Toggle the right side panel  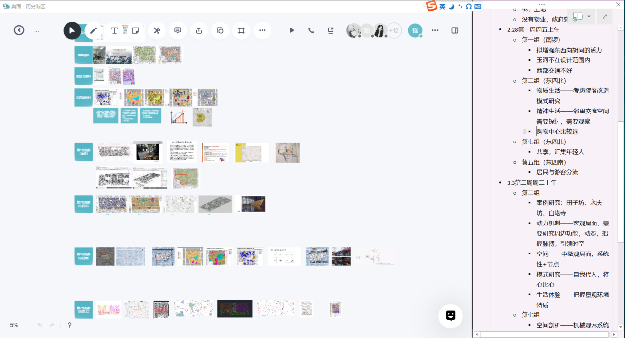pyautogui.click(x=455, y=30)
